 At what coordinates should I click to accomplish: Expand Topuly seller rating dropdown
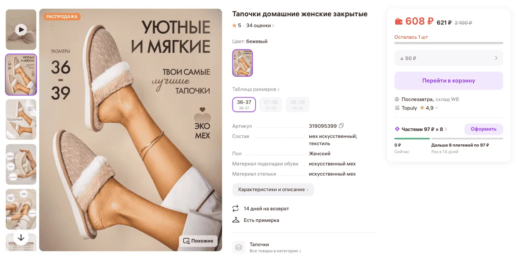tap(436, 108)
